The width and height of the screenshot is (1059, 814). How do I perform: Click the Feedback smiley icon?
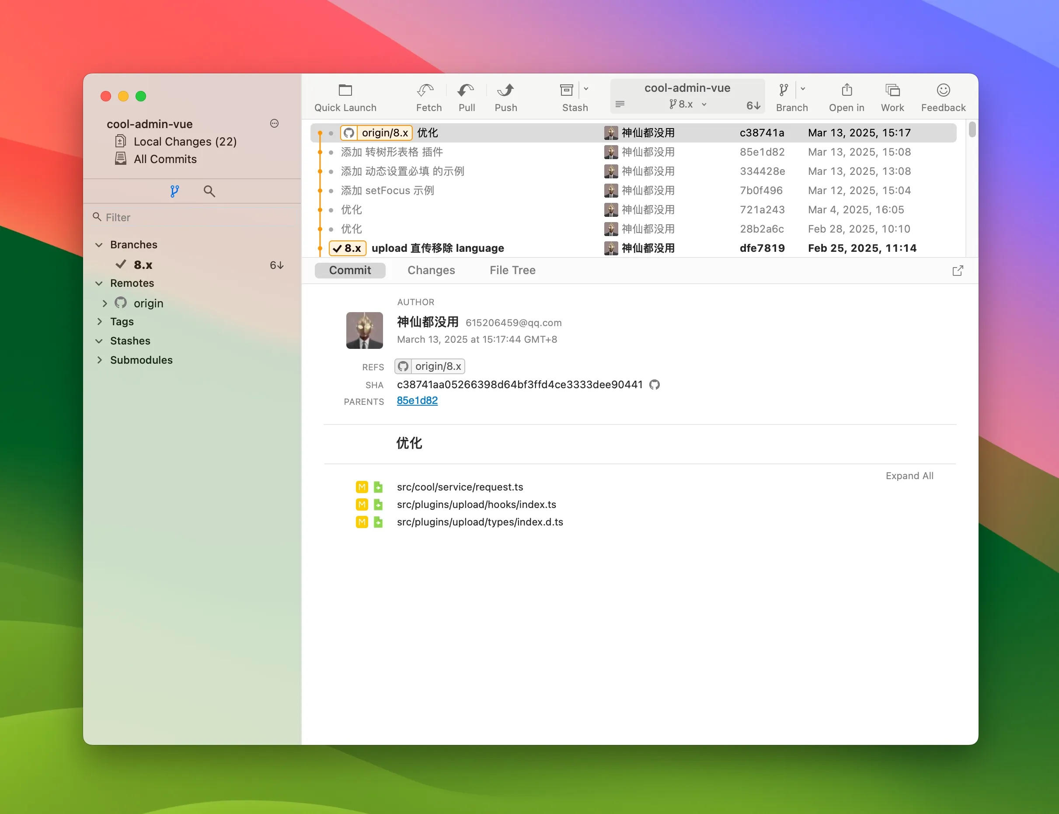coord(943,90)
